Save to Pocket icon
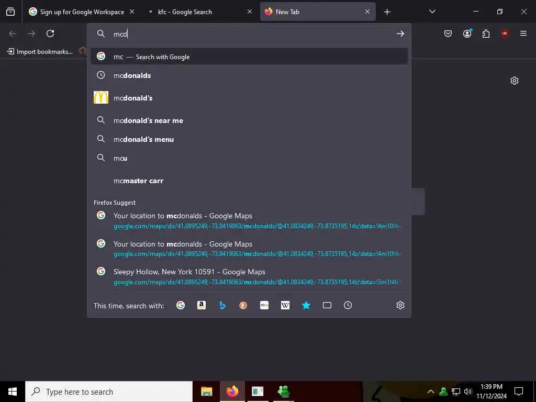Viewport: 536px width, 402px height. (448, 33)
